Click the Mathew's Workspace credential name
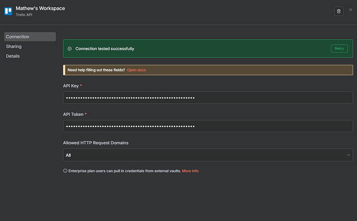Image resolution: width=357 pixels, height=221 pixels. (x=40, y=8)
